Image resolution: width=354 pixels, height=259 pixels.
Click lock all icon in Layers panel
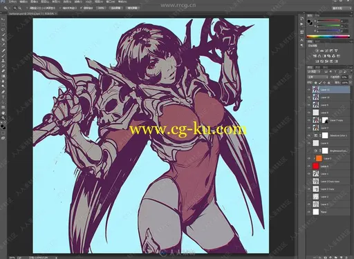tap(329, 83)
